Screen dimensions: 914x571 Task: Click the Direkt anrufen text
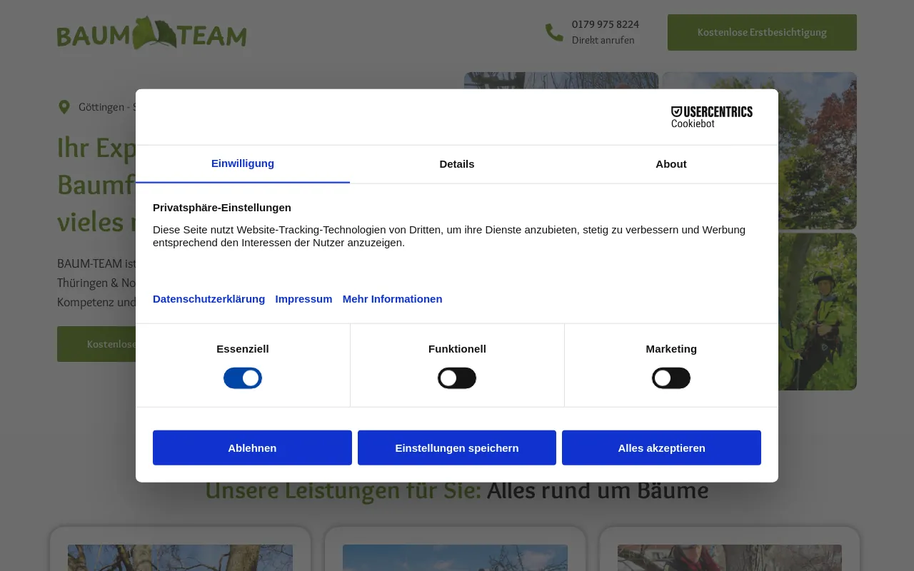(x=603, y=41)
